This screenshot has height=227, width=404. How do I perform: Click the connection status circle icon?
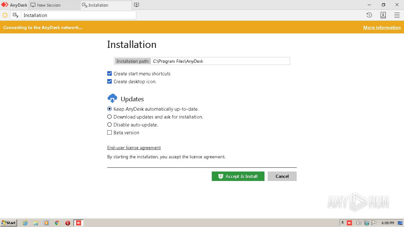pyautogui.click(x=5, y=15)
